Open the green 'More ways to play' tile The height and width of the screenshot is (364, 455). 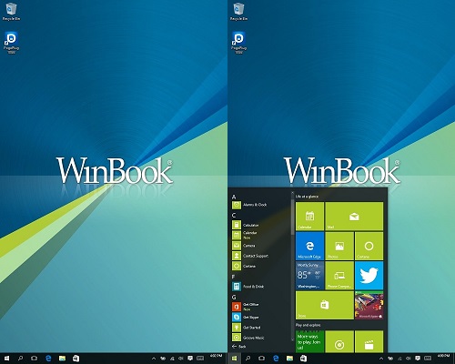tap(309, 341)
